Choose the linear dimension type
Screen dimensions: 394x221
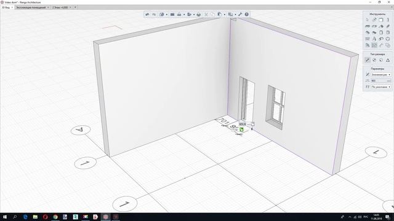click(x=368, y=60)
